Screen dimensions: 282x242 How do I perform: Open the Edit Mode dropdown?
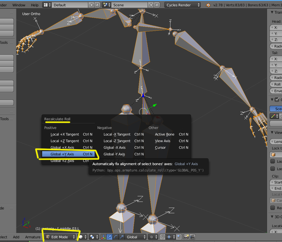coord(60,237)
